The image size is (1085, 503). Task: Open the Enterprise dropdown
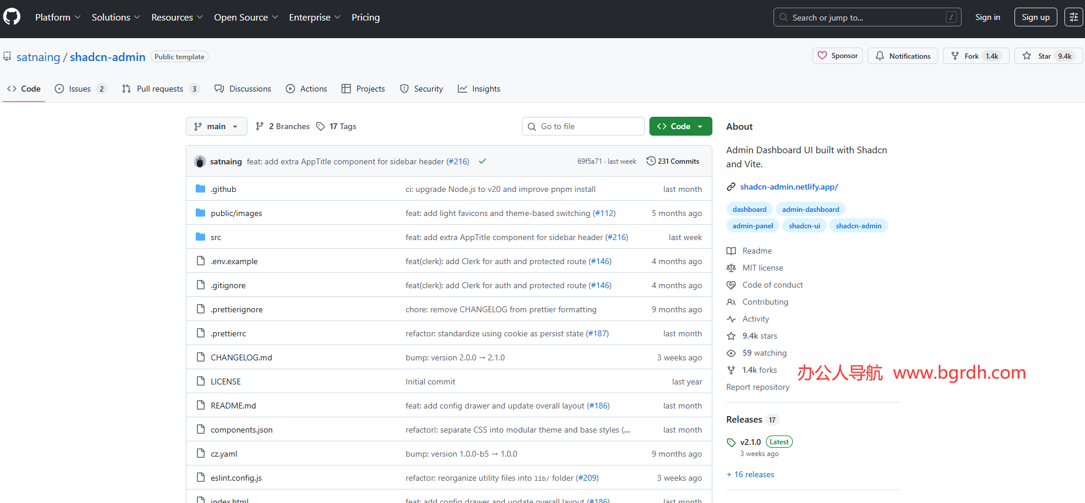pos(314,18)
